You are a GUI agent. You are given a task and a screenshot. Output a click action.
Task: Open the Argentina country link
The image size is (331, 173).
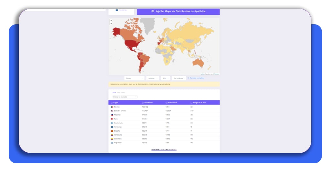coord(118,143)
